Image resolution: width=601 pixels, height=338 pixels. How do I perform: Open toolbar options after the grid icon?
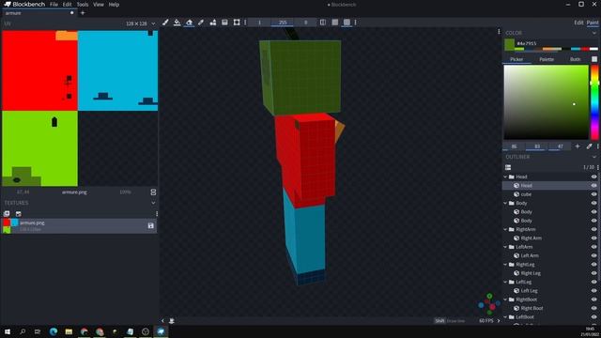(355, 23)
